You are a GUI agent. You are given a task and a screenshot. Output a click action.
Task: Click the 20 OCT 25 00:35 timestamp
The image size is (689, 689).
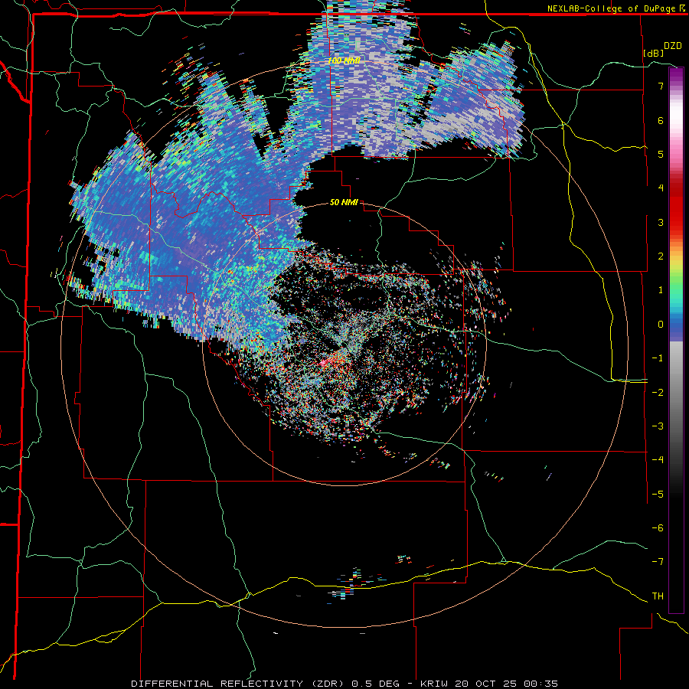505,684
